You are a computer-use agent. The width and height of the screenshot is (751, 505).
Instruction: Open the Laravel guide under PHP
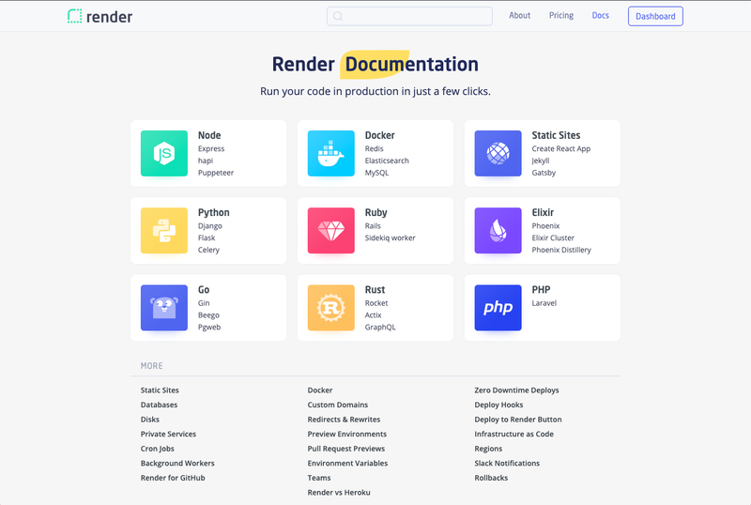click(544, 303)
